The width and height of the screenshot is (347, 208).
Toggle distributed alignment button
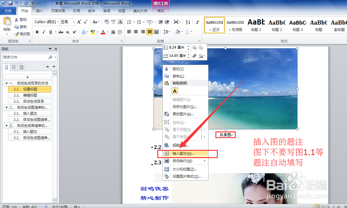[x=156, y=32]
